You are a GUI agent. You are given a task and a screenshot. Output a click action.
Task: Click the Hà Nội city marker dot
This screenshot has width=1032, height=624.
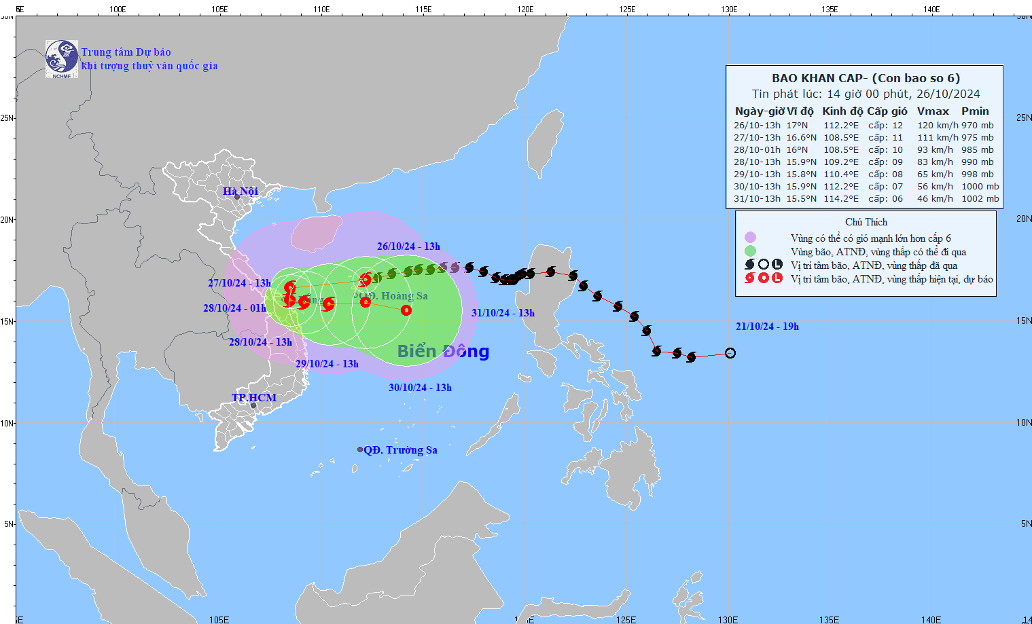coord(237,198)
